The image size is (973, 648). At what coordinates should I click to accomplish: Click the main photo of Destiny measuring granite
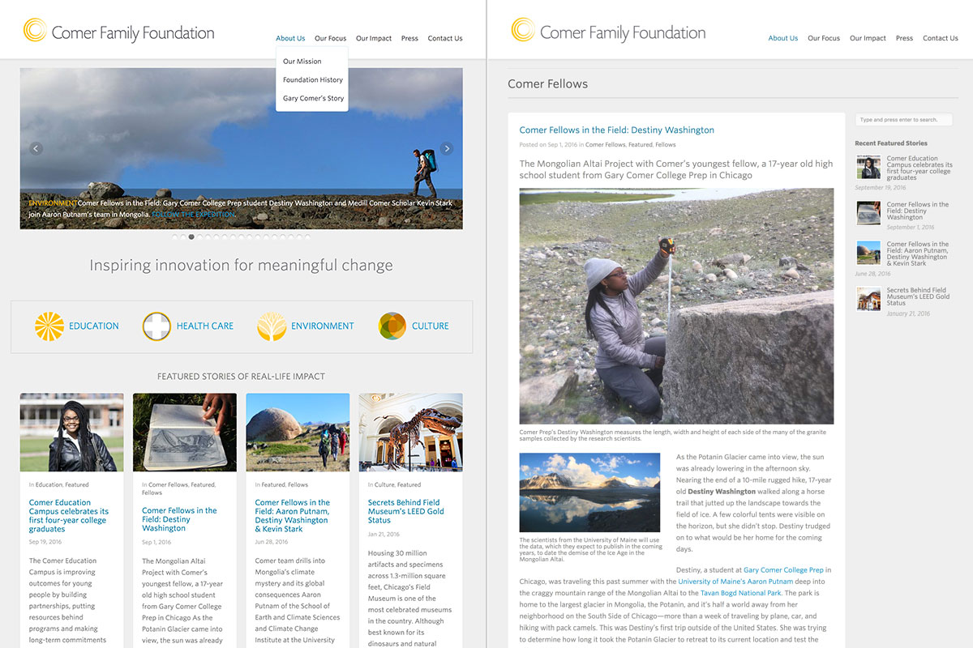(676, 306)
